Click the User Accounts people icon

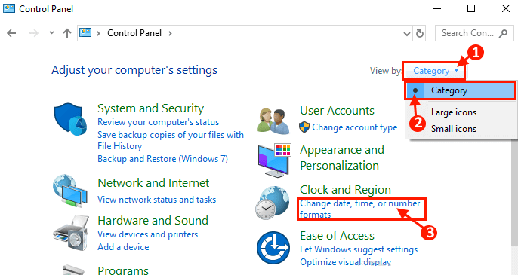[x=273, y=121]
